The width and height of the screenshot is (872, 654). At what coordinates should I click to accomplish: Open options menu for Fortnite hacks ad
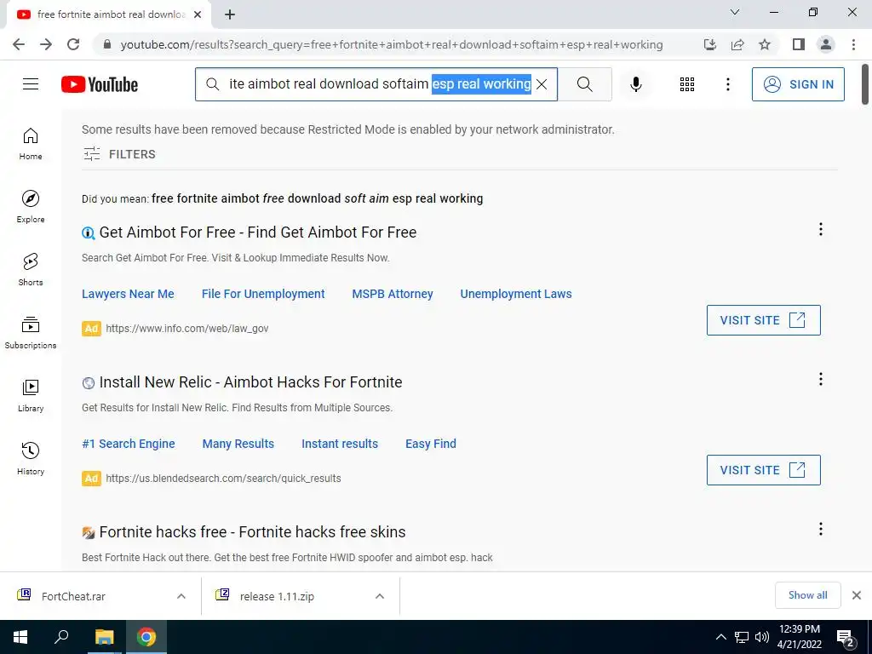coord(820,529)
